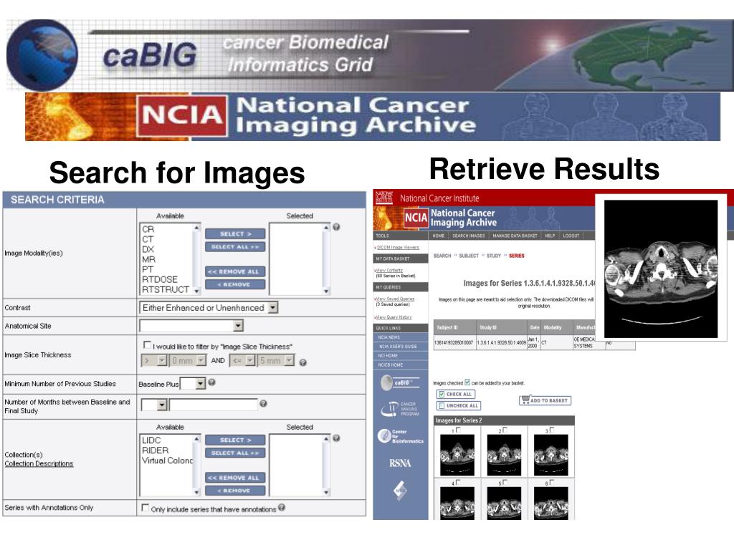Viewport: 734px width, 550px height.
Task: Select RIDER in available collections list
Action: pos(155,450)
